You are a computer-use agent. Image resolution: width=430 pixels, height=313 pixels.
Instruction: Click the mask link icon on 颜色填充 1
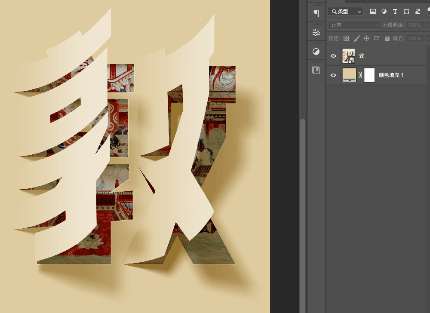pos(360,75)
